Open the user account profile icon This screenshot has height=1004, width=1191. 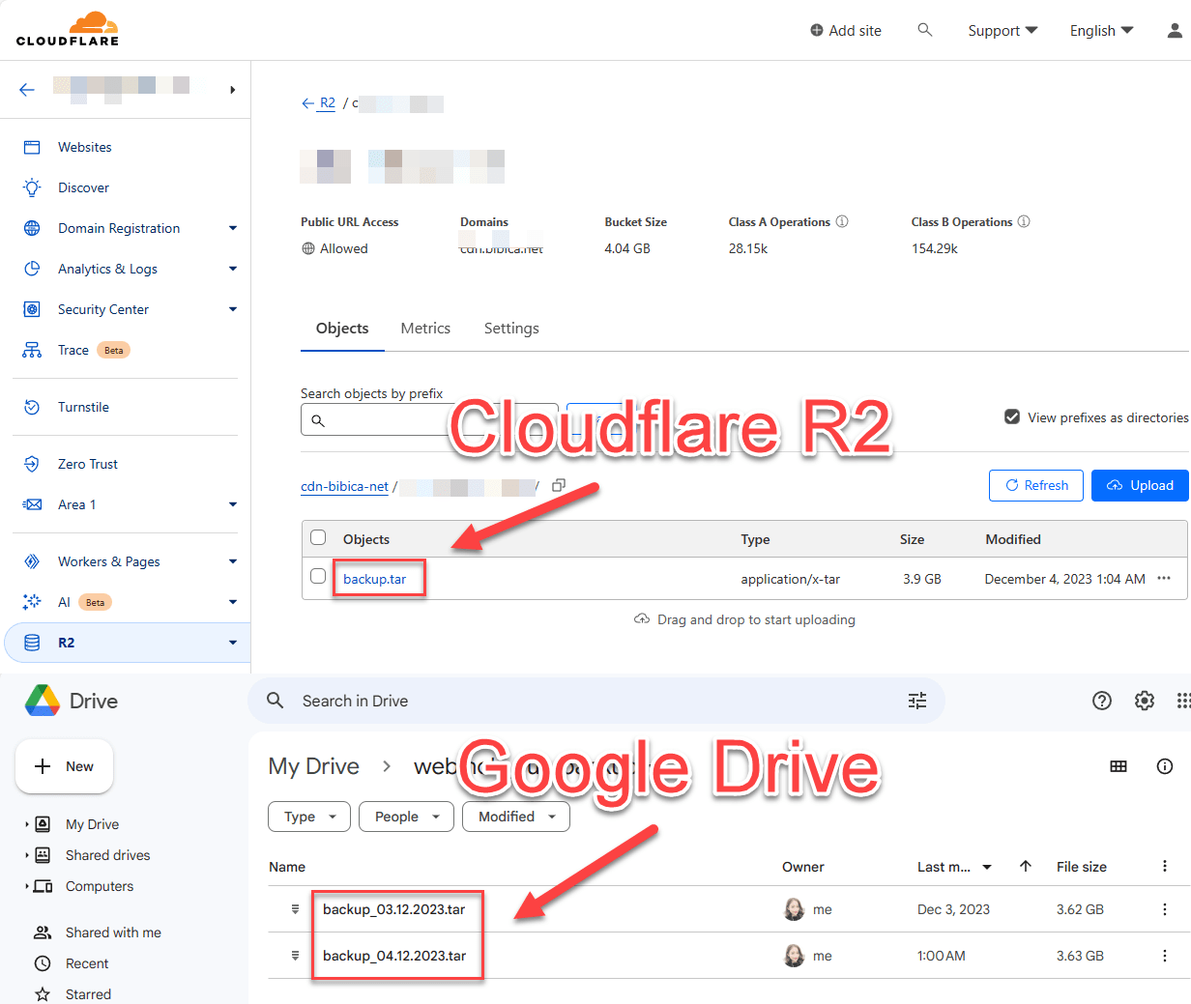(x=1175, y=30)
